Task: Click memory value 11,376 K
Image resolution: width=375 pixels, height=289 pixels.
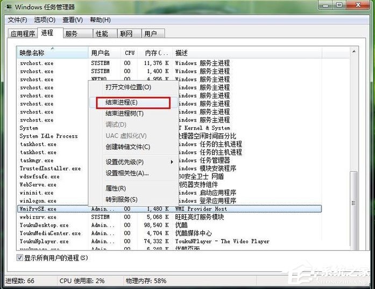Action: 156,63
